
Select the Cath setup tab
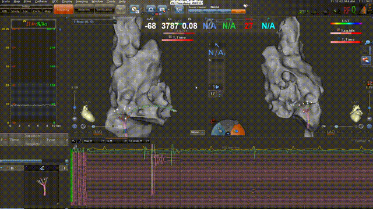tap(36, 11)
